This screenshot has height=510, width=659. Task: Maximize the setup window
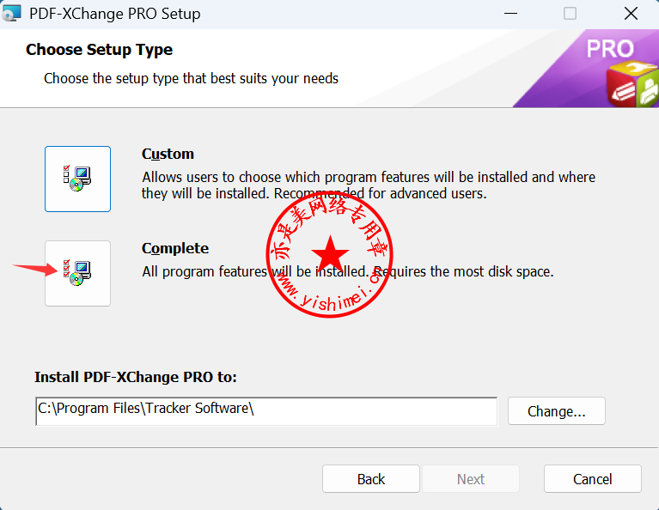pos(570,14)
